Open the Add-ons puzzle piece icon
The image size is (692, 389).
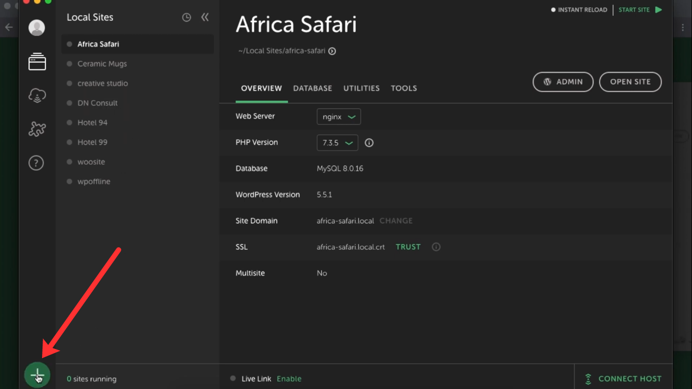pyautogui.click(x=37, y=129)
